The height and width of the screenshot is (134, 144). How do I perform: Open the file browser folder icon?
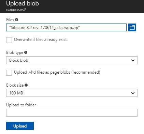(132, 27)
